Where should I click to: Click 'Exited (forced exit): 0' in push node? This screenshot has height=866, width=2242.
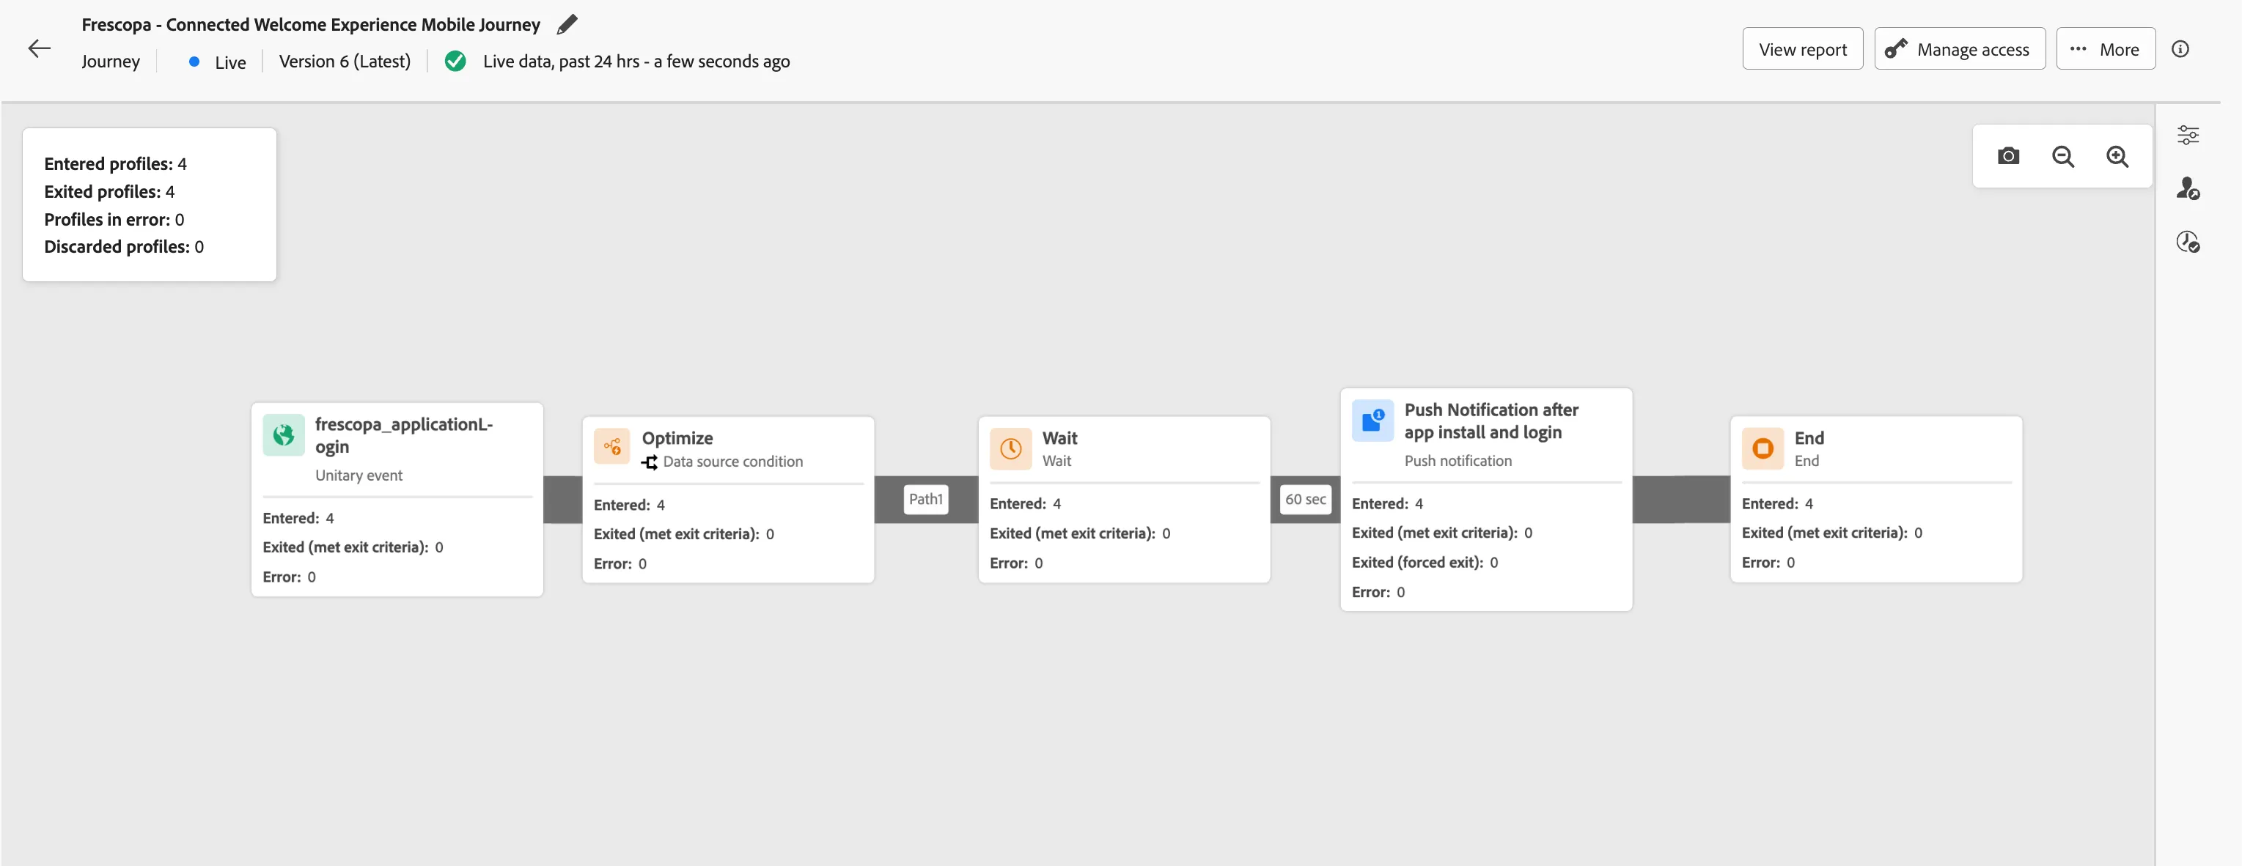[x=1424, y=563]
